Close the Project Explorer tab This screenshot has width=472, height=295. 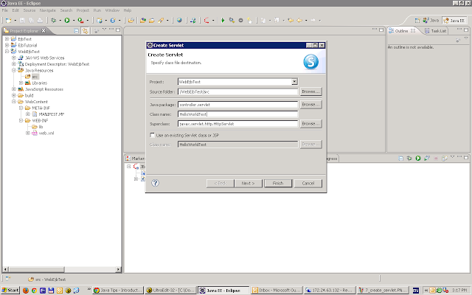[44, 31]
